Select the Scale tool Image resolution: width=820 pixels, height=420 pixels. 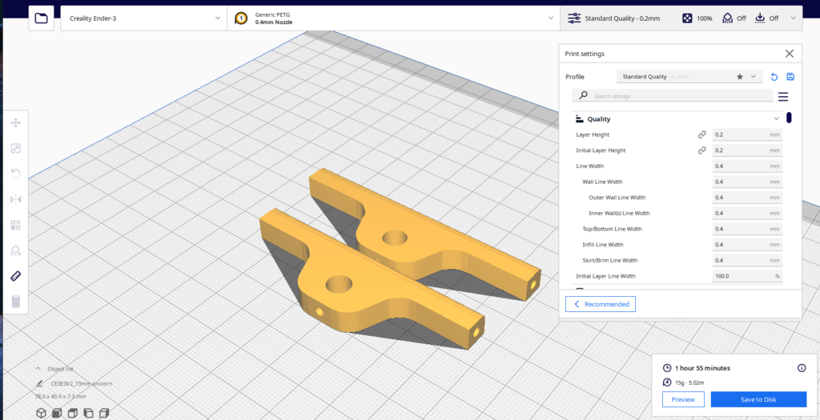15,149
